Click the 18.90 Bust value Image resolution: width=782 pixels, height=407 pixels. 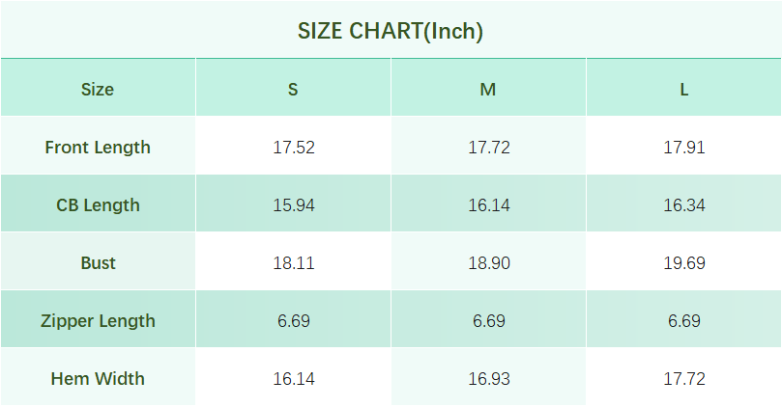[488, 263]
